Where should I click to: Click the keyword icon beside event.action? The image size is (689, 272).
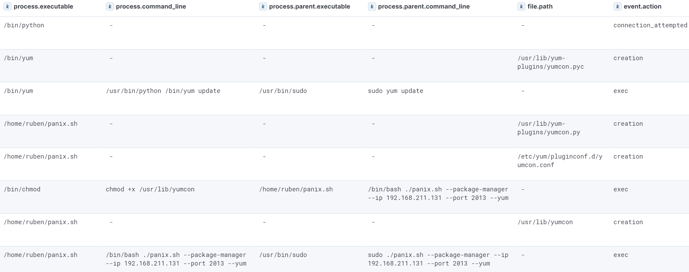[617, 6]
